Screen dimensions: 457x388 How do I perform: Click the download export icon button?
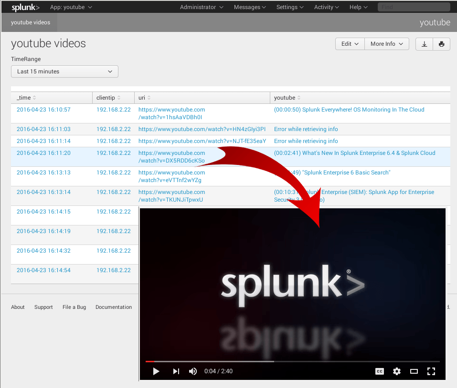point(424,44)
